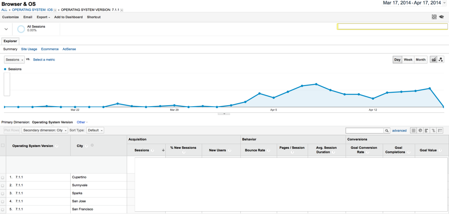
Task: Open the Sessions metric dropdown
Action: [14, 59]
